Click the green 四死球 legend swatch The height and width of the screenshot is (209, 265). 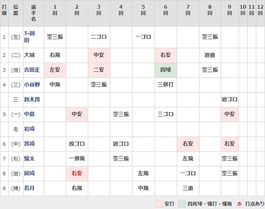pos(182,204)
